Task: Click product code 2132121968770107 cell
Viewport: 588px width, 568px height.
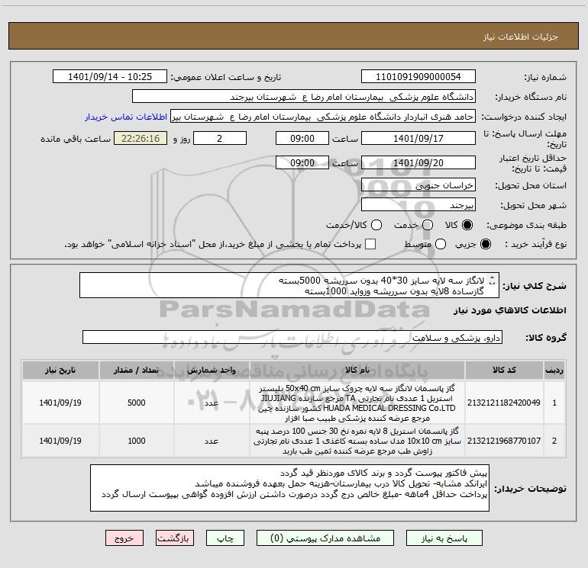Action: pos(504,441)
